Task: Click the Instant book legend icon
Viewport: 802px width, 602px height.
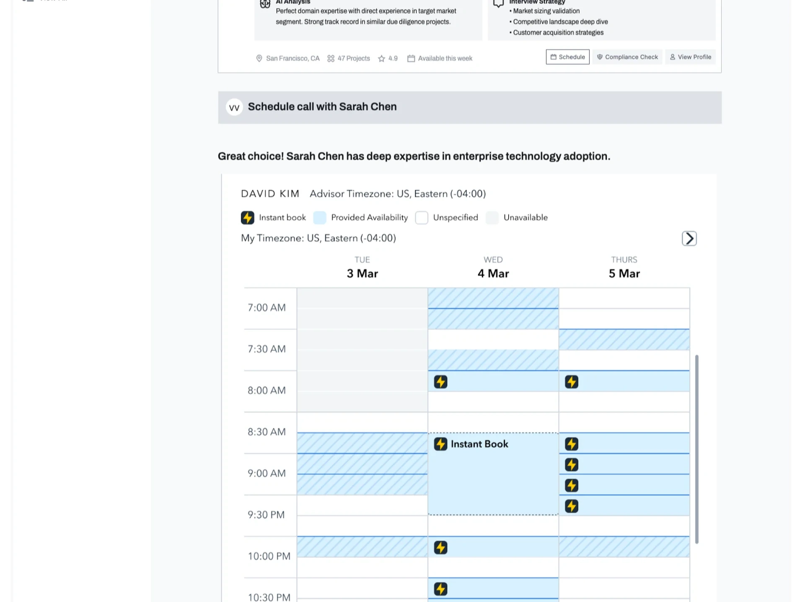Action: coord(247,217)
